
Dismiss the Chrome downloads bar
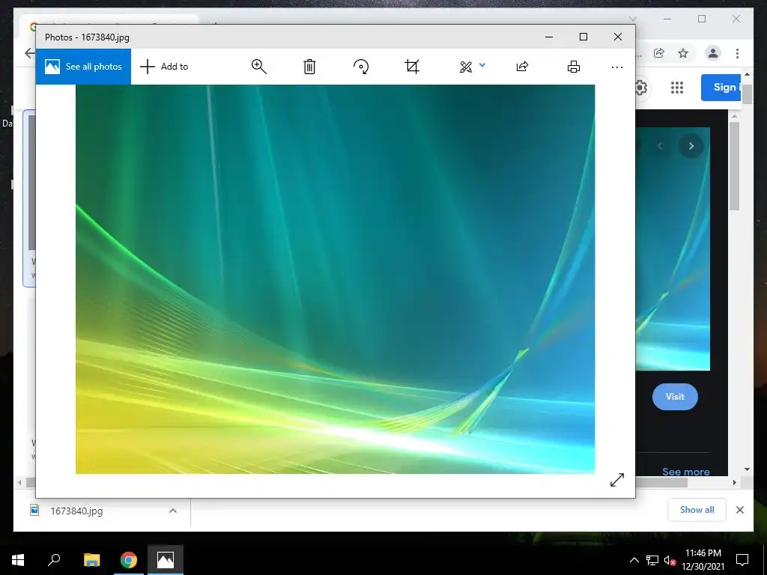click(x=739, y=510)
